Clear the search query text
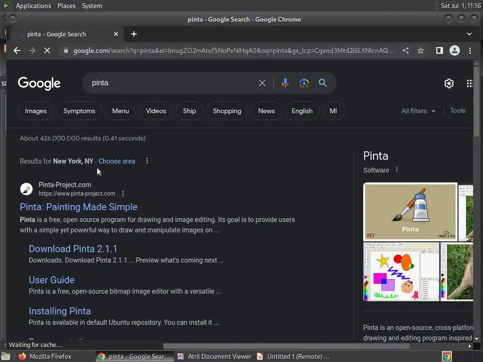The width and height of the screenshot is (483, 362). pos(262,83)
